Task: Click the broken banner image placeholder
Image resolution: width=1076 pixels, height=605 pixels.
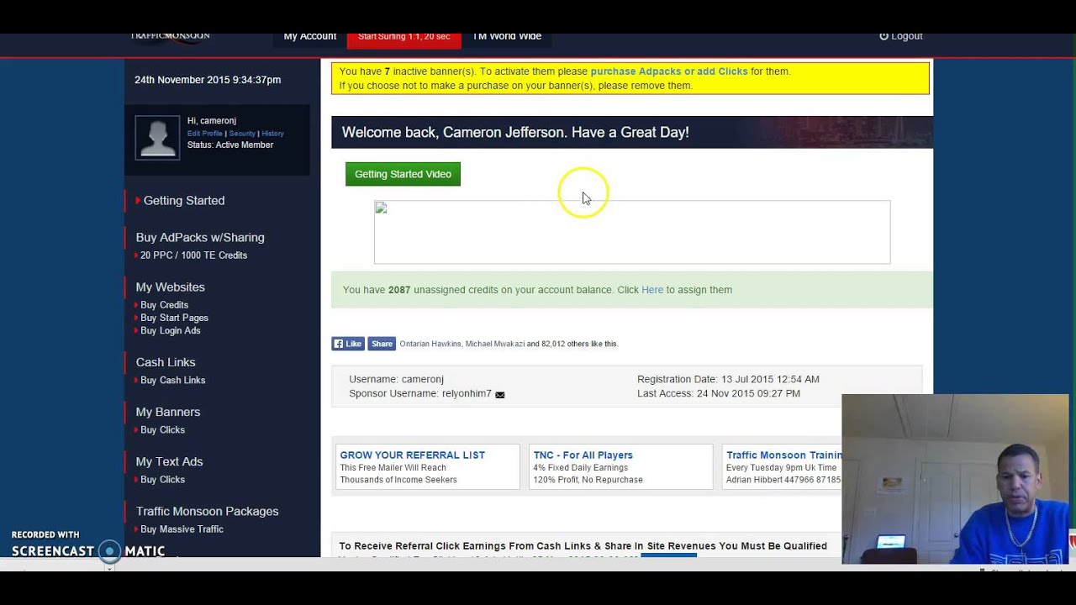Action: (632, 232)
